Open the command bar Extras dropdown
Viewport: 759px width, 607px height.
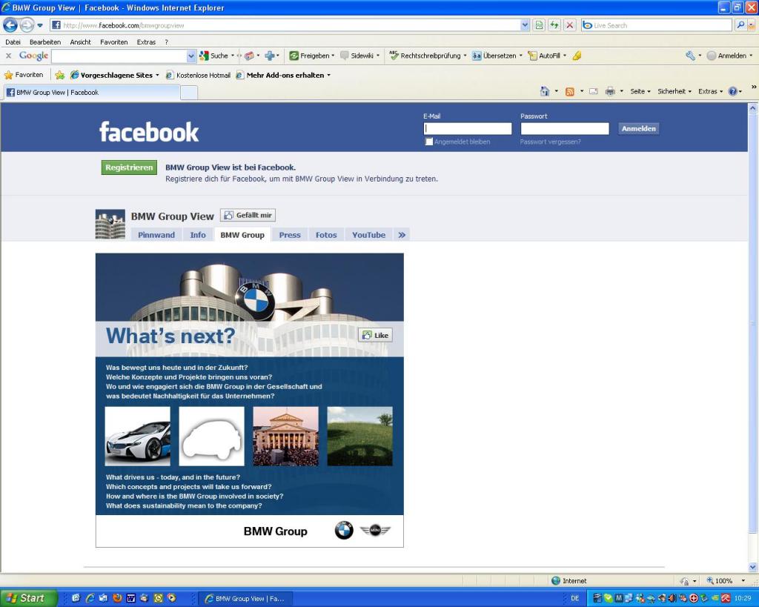point(710,91)
